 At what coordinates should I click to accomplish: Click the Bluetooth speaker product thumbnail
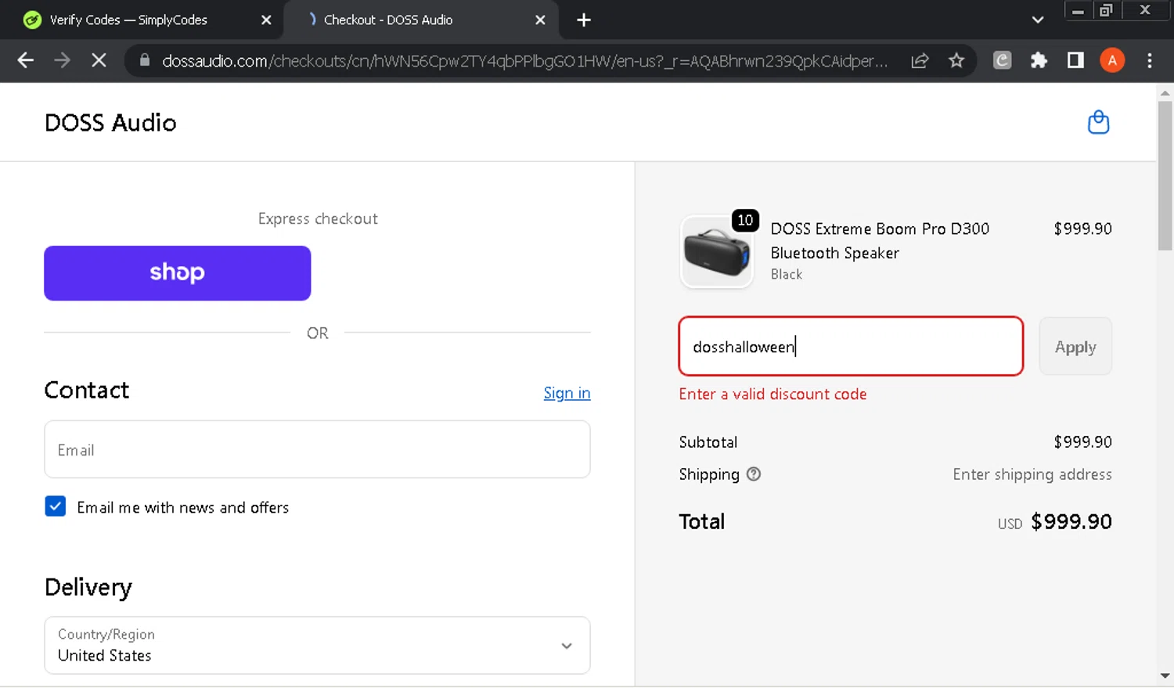tap(717, 252)
